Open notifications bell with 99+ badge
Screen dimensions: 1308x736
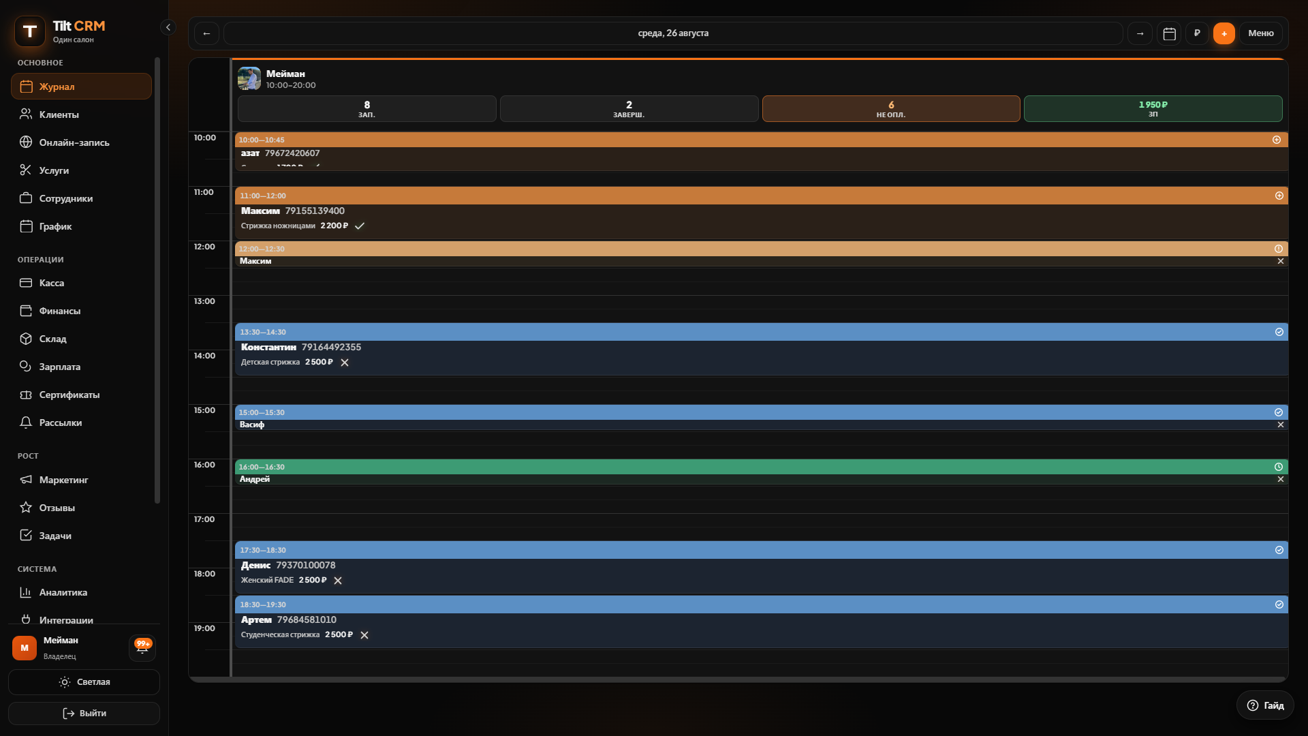(x=142, y=647)
